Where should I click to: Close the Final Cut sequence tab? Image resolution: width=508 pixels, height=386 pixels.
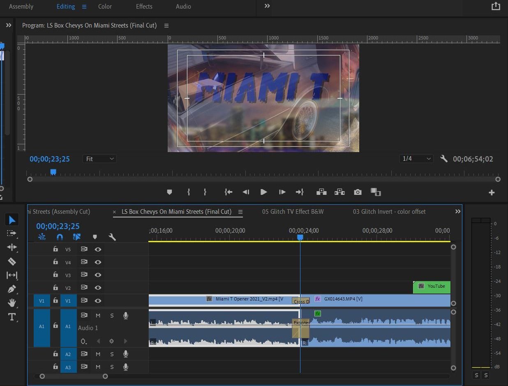coord(114,212)
